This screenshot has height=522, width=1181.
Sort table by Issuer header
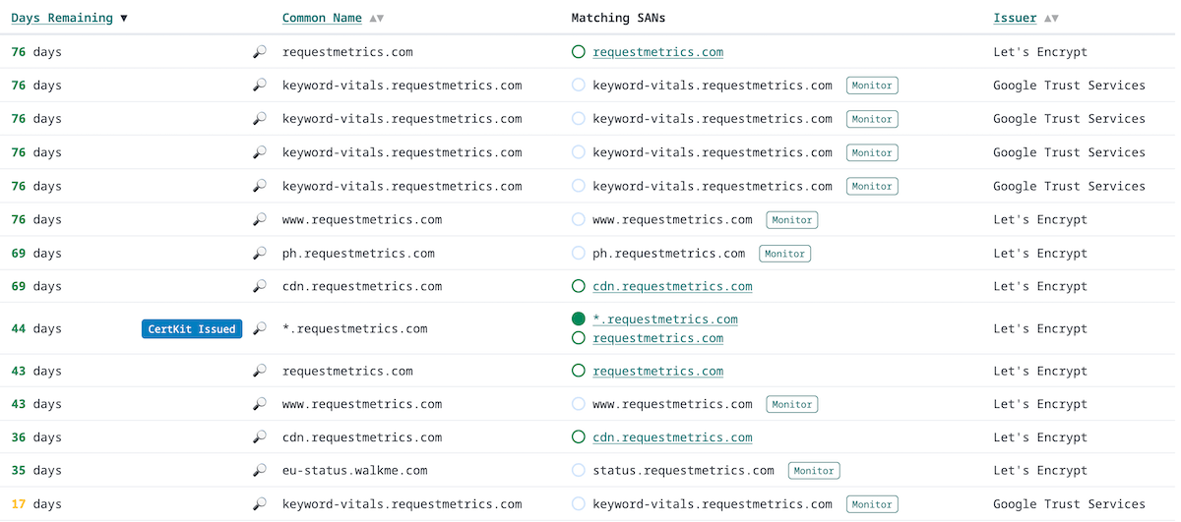1015,19
